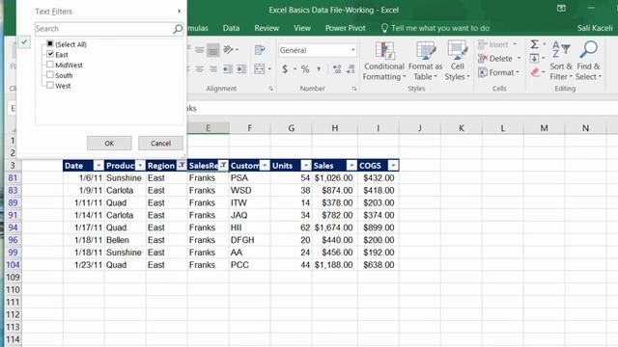This screenshot has width=618, height=347.
Task: Open the Power Pivot ribbon tab
Action: [x=346, y=28]
